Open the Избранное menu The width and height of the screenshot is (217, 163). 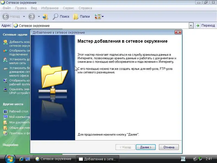point(50,8)
